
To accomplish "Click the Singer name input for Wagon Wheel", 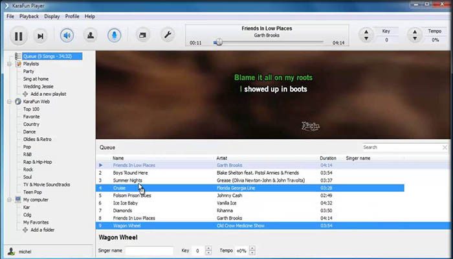I will tap(149, 251).
